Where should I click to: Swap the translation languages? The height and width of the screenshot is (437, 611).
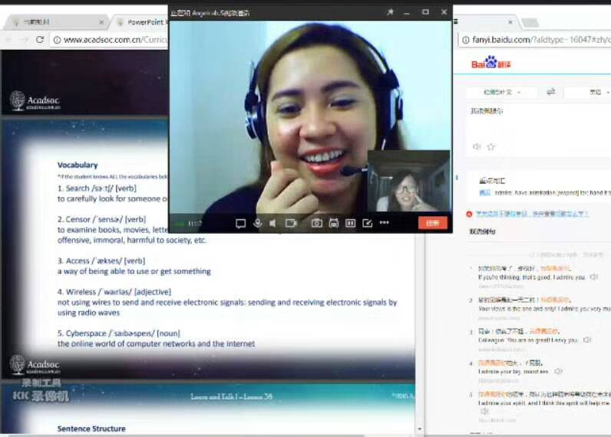(550, 92)
